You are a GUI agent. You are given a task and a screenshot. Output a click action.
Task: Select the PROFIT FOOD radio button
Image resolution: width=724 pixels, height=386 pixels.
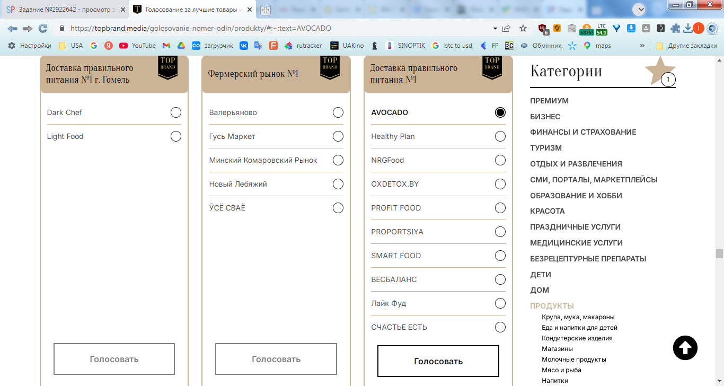(x=500, y=208)
